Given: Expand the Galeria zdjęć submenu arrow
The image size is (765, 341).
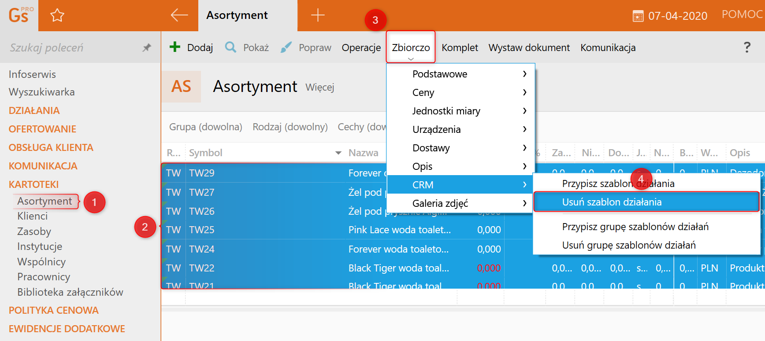Looking at the screenshot, I should [x=524, y=203].
